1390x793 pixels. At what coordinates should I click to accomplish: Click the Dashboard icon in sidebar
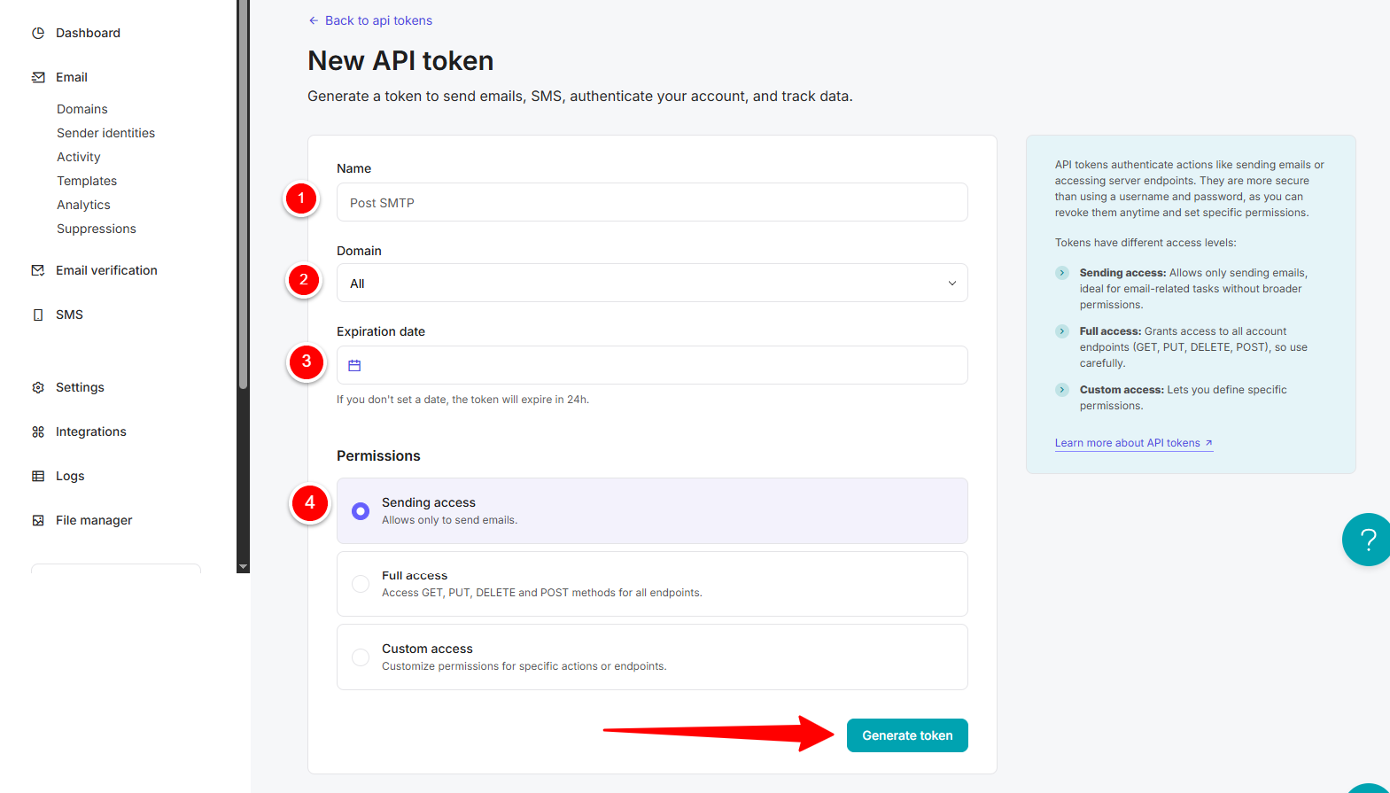pos(38,33)
